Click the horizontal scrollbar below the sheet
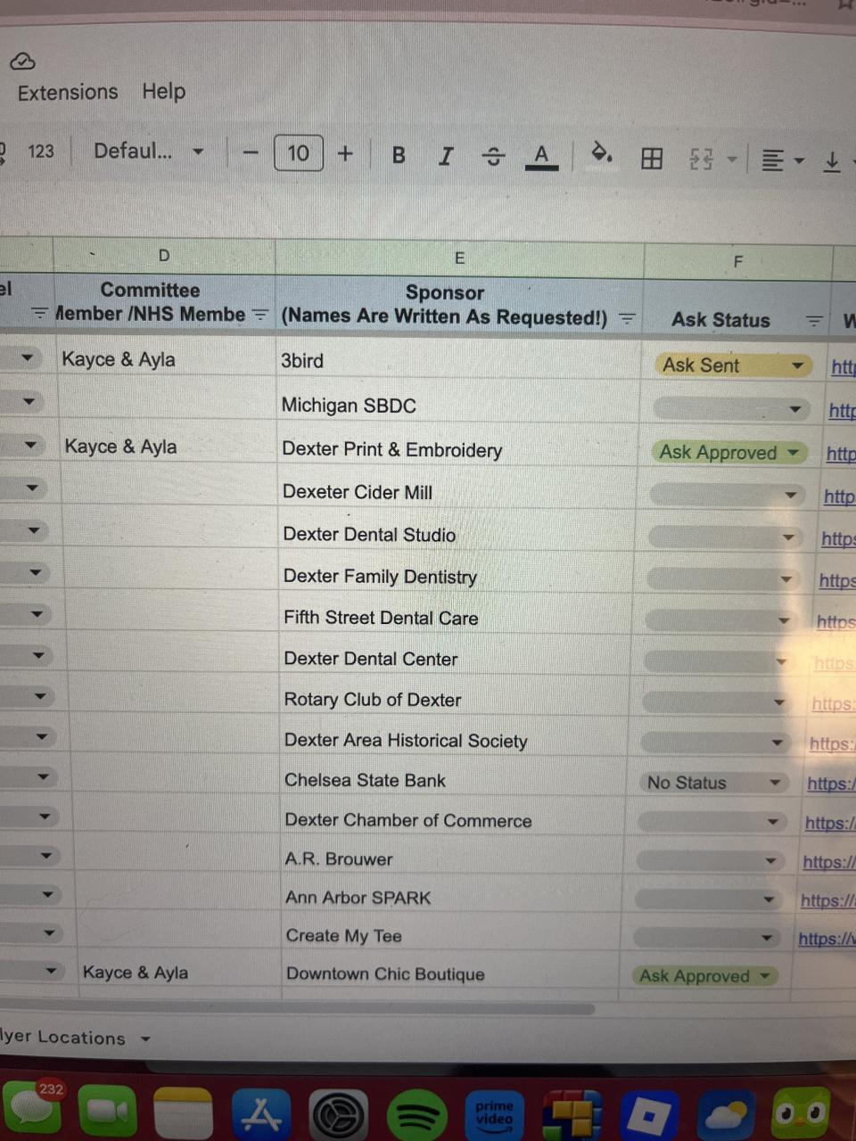Screen dimensions: 856x1141 (298, 1009)
